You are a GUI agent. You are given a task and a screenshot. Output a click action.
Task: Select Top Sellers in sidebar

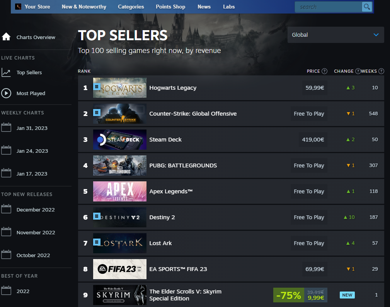pyautogui.click(x=29, y=72)
